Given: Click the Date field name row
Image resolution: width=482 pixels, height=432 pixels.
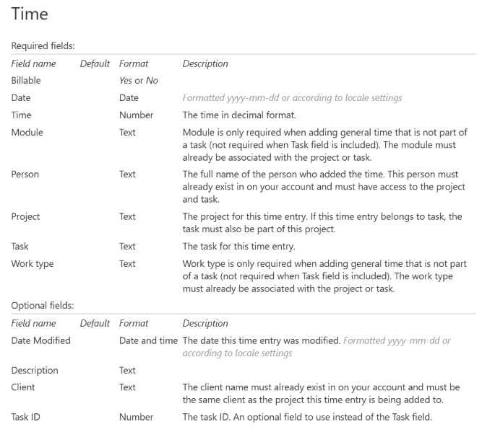Looking at the screenshot, I should (21, 98).
